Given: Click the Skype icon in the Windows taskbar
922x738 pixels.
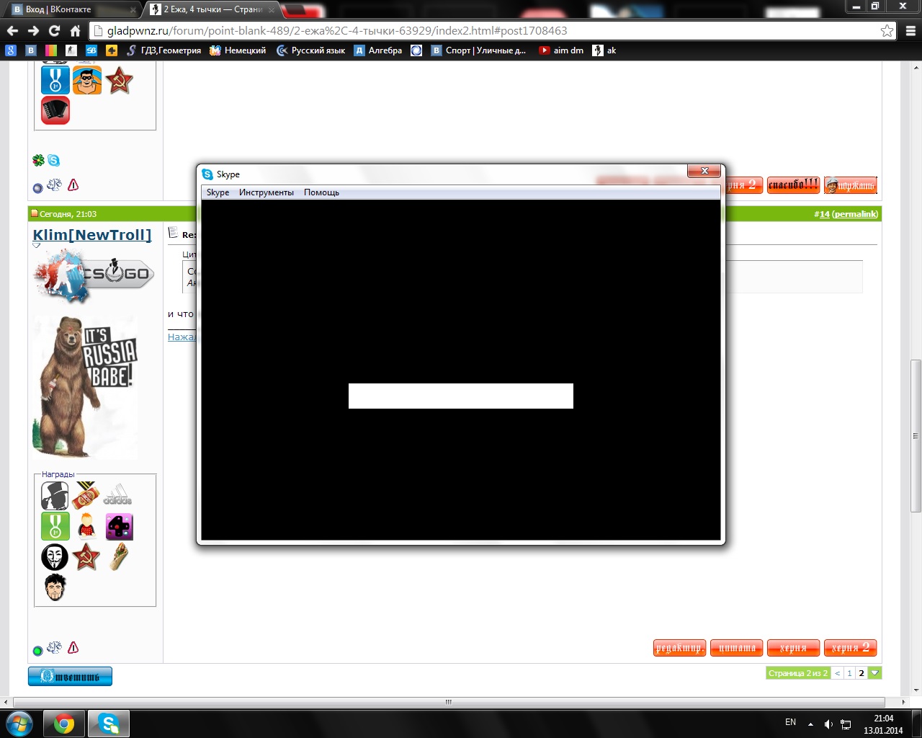Looking at the screenshot, I should click(x=109, y=723).
